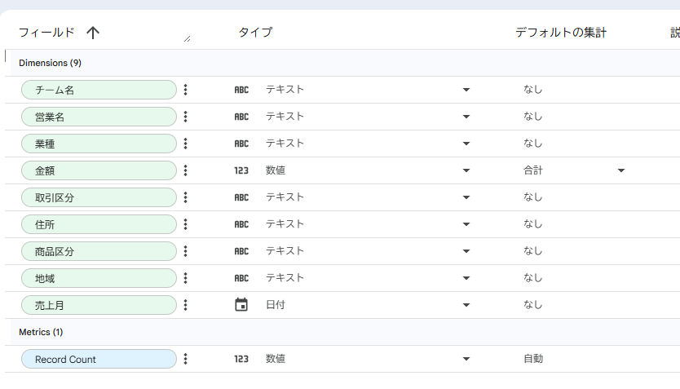Open the three-dot menu for 住所
Image resolution: width=680 pixels, height=389 pixels.
click(186, 224)
